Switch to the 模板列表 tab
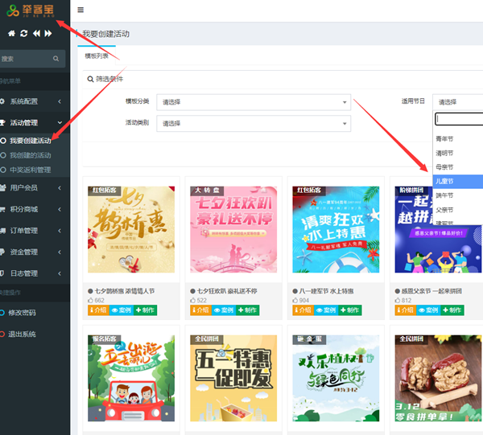The width and height of the screenshot is (483, 435). 97,55
